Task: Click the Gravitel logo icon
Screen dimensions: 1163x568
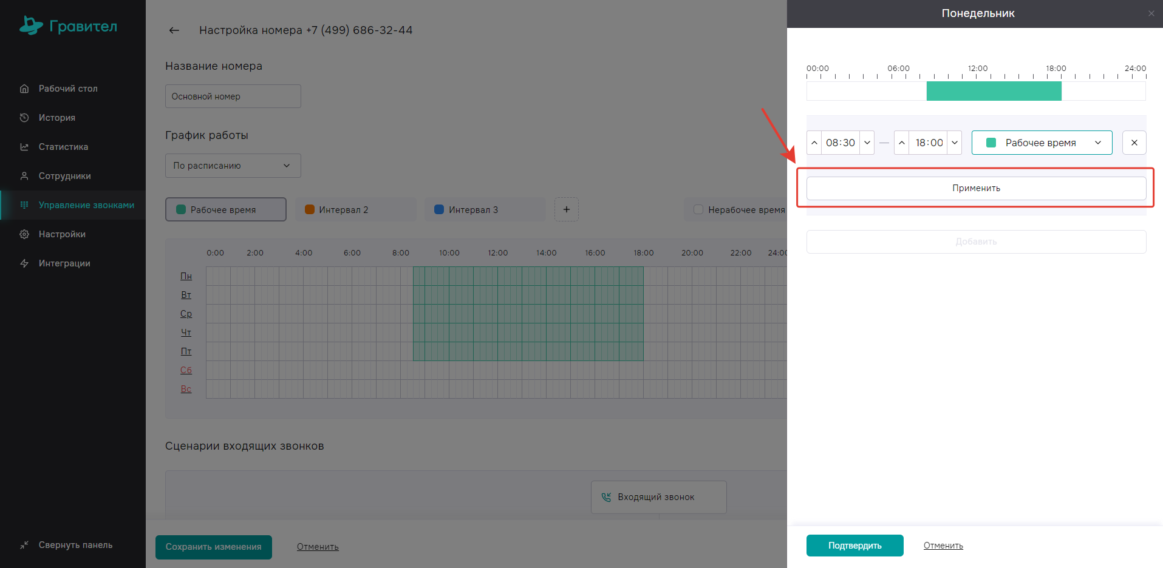Action: click(30, 25)
